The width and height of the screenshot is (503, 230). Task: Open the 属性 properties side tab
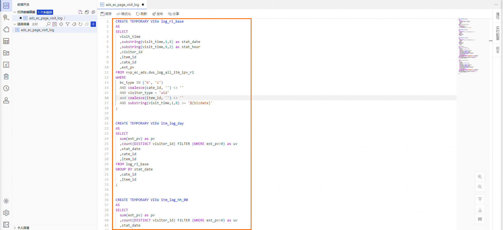[498, 16]
